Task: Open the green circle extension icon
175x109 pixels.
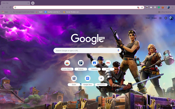Action: pos(159,7)
